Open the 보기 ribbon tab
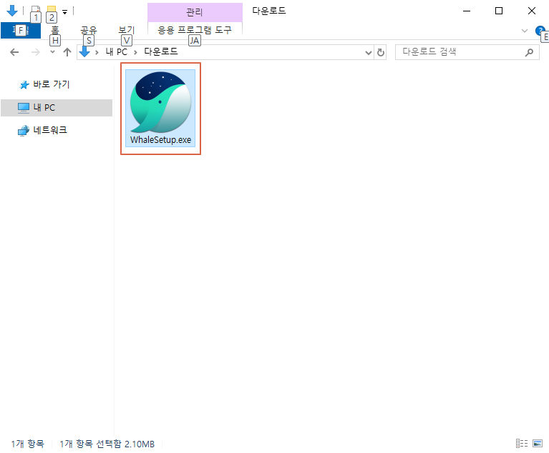 tap(127, 31)
